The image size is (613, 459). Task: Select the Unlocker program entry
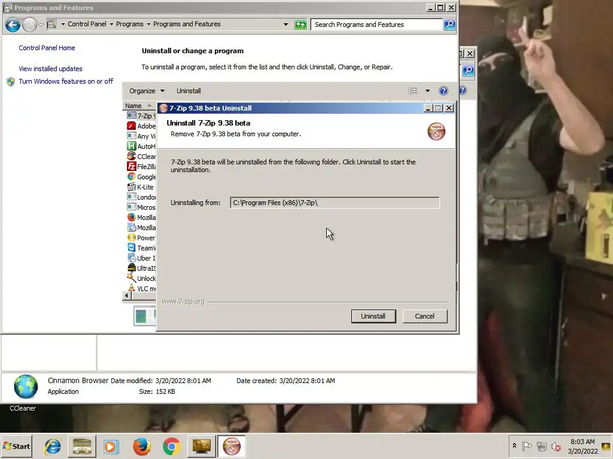141,278
